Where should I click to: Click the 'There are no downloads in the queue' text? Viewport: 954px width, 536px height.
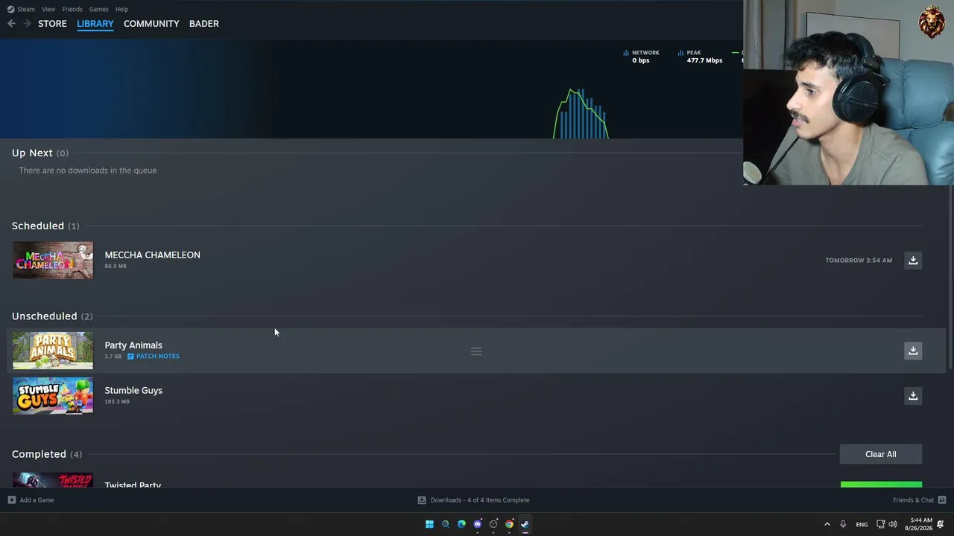(88, 170)
